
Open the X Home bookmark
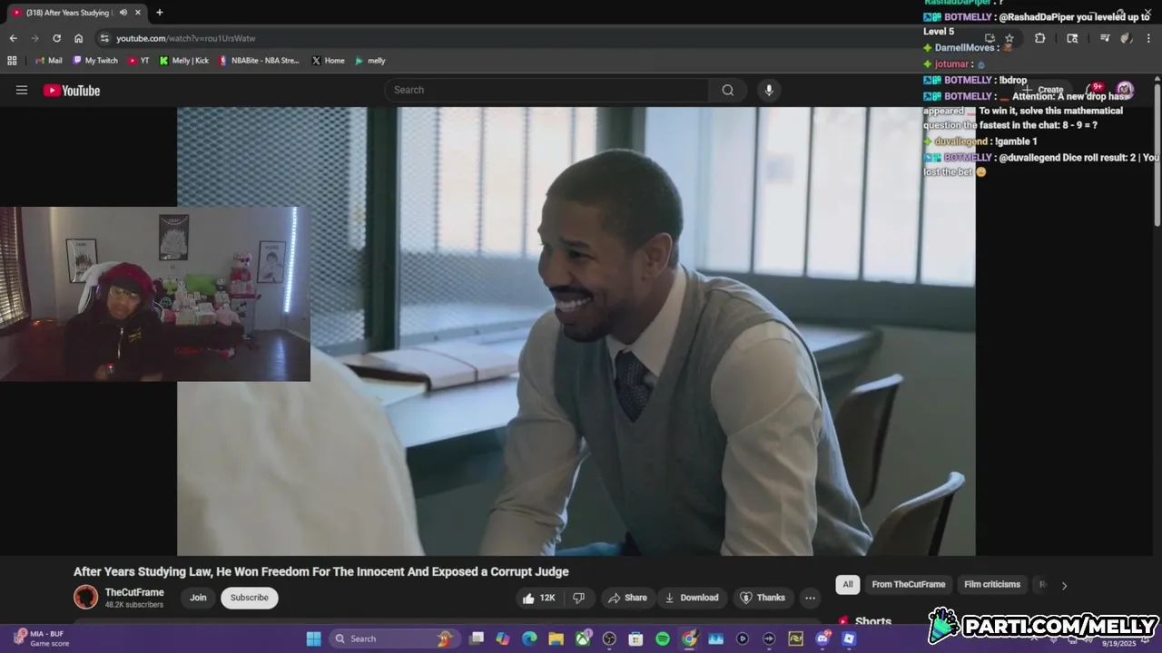click(328, 61)
